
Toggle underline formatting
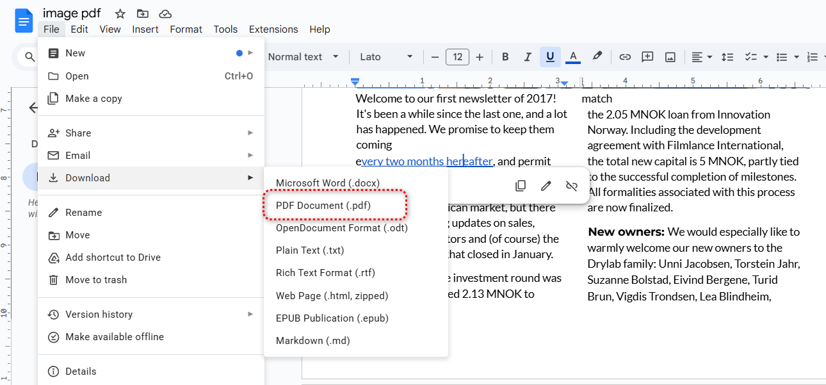tap(550, 57)
